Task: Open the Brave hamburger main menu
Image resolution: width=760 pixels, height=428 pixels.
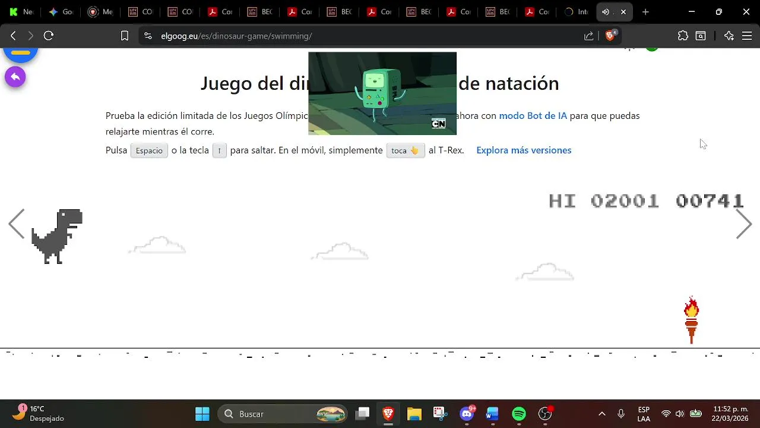Action: coord(747,36)
